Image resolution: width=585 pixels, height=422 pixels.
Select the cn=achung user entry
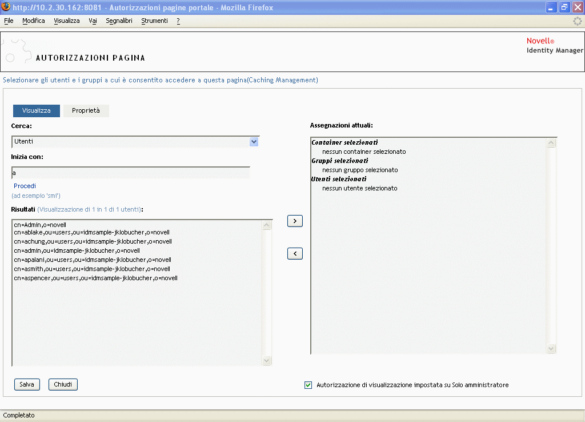click(x=93, y=242)
